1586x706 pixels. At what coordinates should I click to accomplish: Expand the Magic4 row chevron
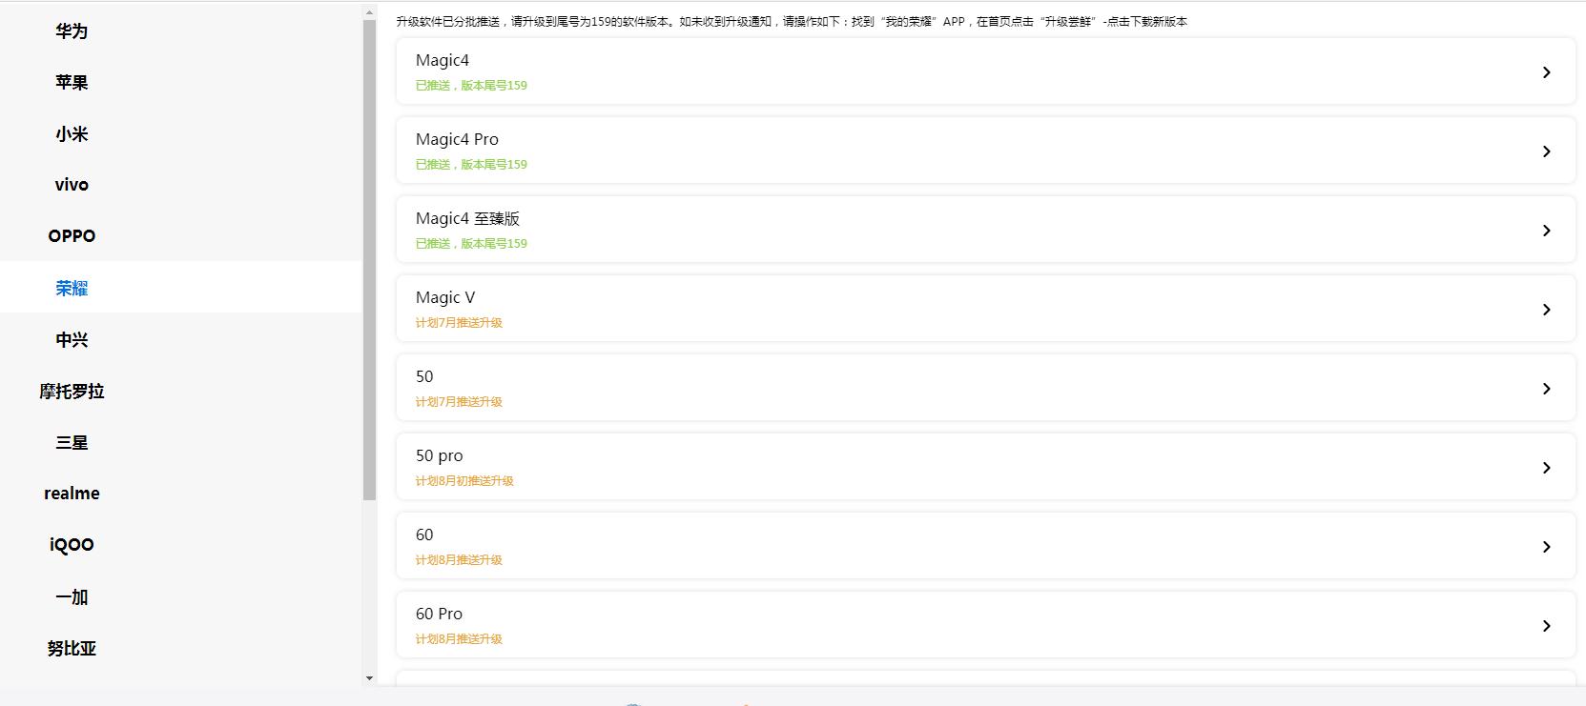tap(1546, 72)
